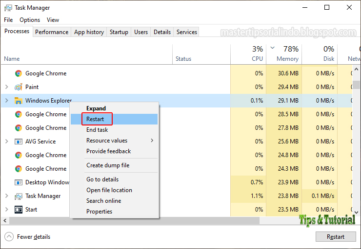
Task: Click the Task Manager process row icon
Action: [x=19, y=196]
